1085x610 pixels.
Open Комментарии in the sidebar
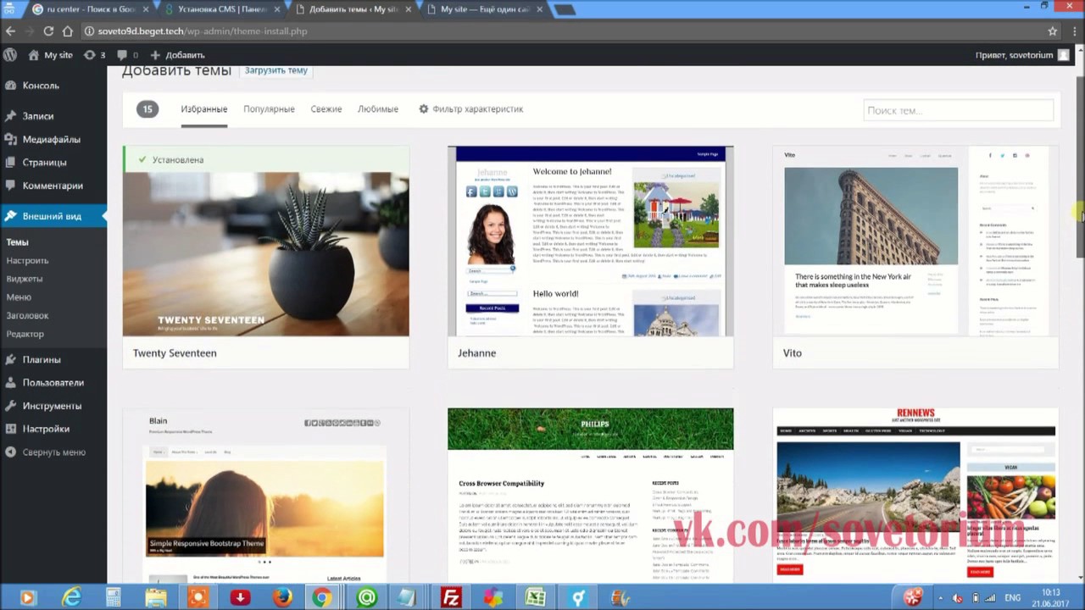click(53, 186)
